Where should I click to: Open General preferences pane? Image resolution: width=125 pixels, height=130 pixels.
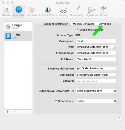click(x=6, y=11)
